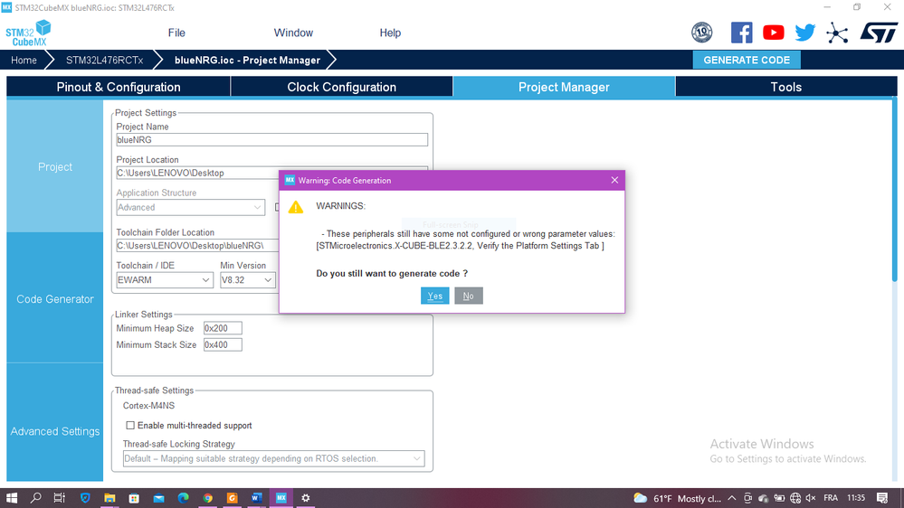This screenshot has width=904, height=508.
Task: Launch the blue shield security app
Action: coord(85,498)
